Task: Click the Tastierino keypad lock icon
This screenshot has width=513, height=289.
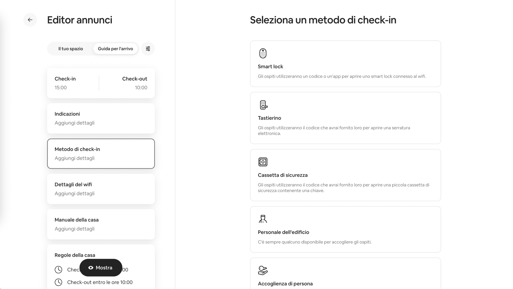Action: click(263, 105)
